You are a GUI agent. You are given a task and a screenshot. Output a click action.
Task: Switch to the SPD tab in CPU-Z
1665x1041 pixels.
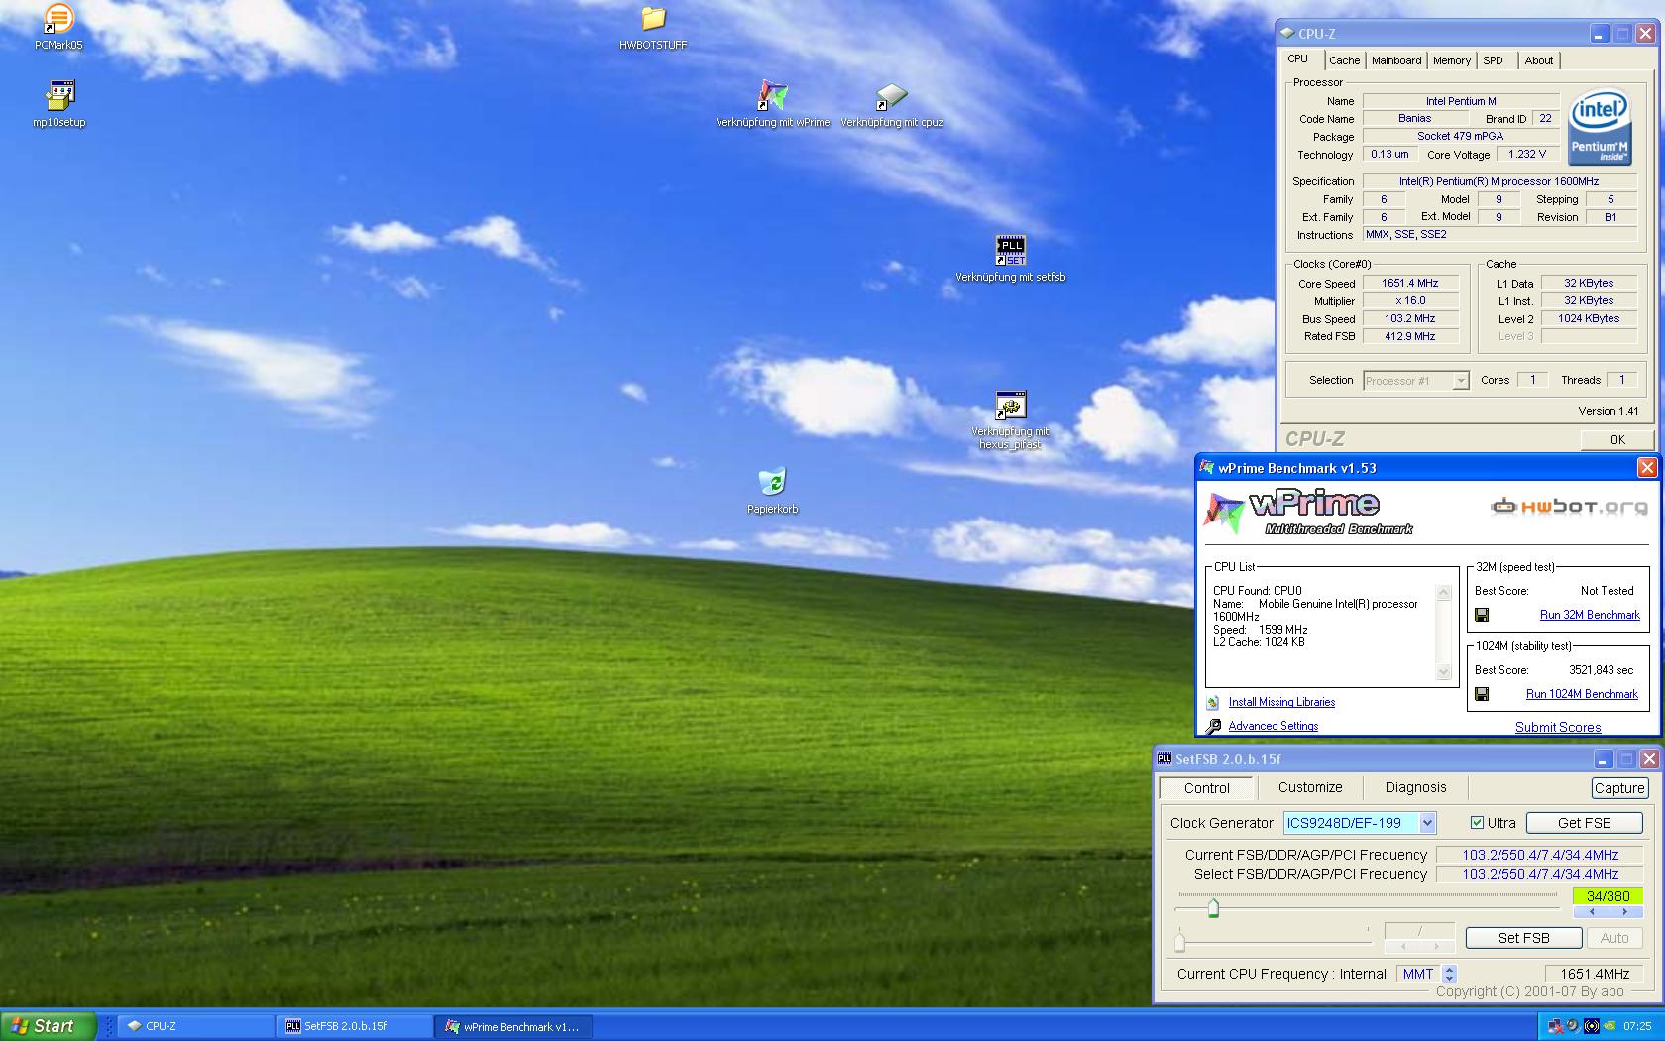coord(1493,60)
